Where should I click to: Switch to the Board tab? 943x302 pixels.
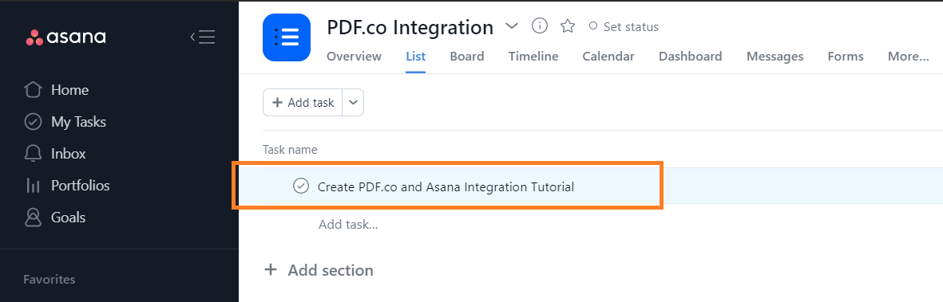(466, 57)
